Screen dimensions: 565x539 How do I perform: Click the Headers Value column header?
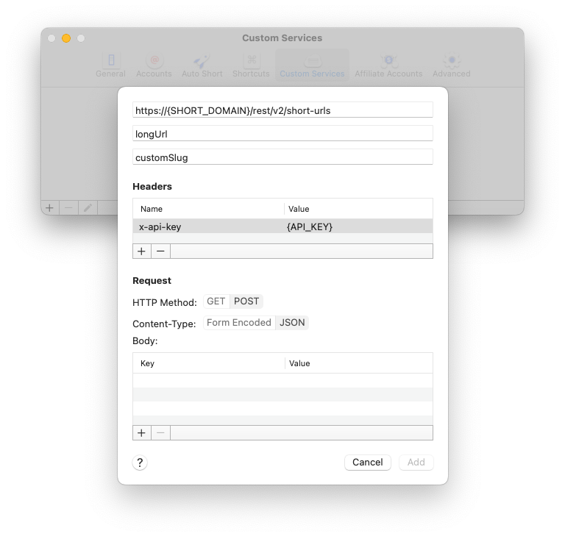click(x=358, y=209)
